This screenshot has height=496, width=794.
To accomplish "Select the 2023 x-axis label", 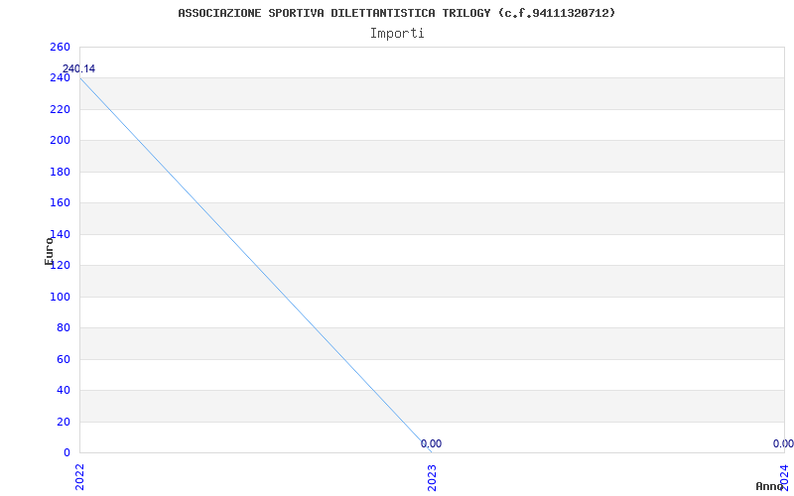I will click(432, 477).
